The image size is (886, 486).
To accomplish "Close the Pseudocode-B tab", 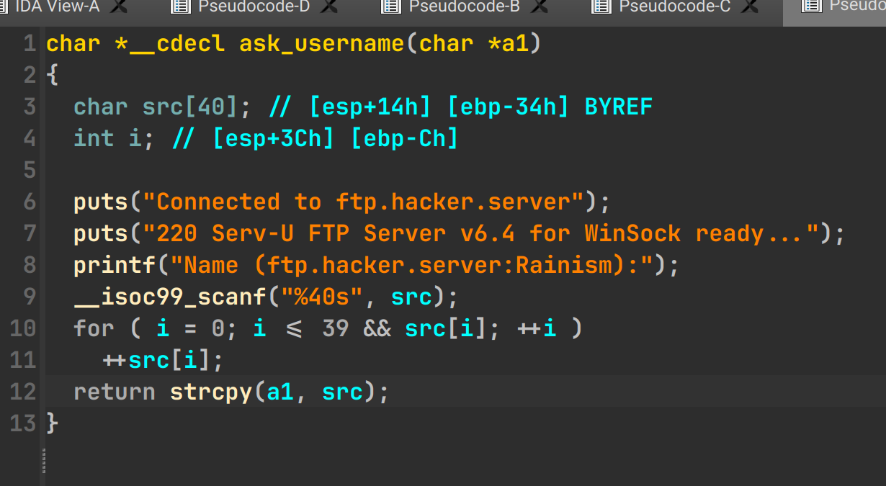I will click(539, 6).
